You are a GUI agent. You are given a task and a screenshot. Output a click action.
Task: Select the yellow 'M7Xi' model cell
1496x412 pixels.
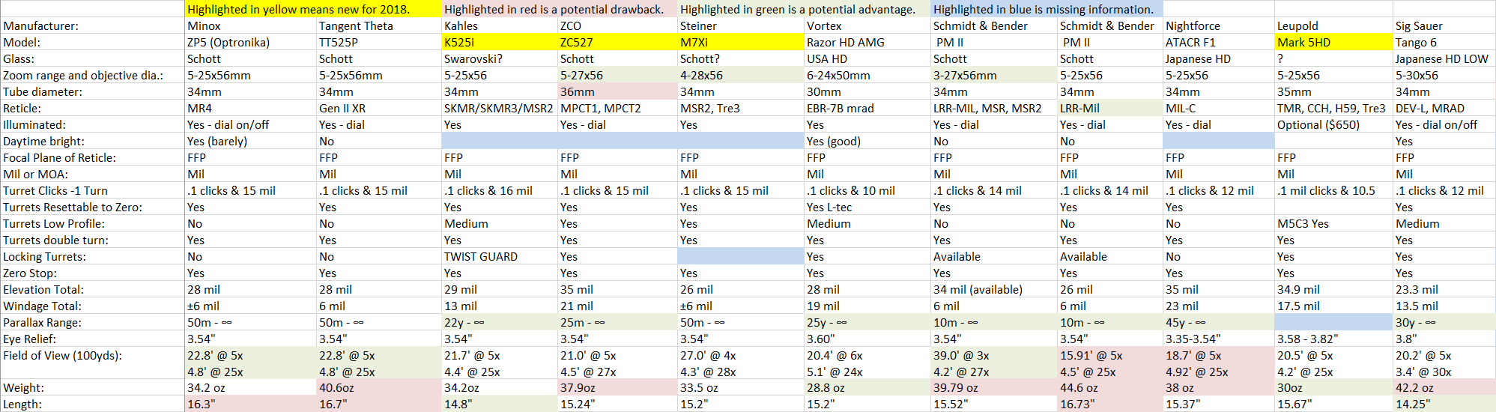tap(740, 42)
